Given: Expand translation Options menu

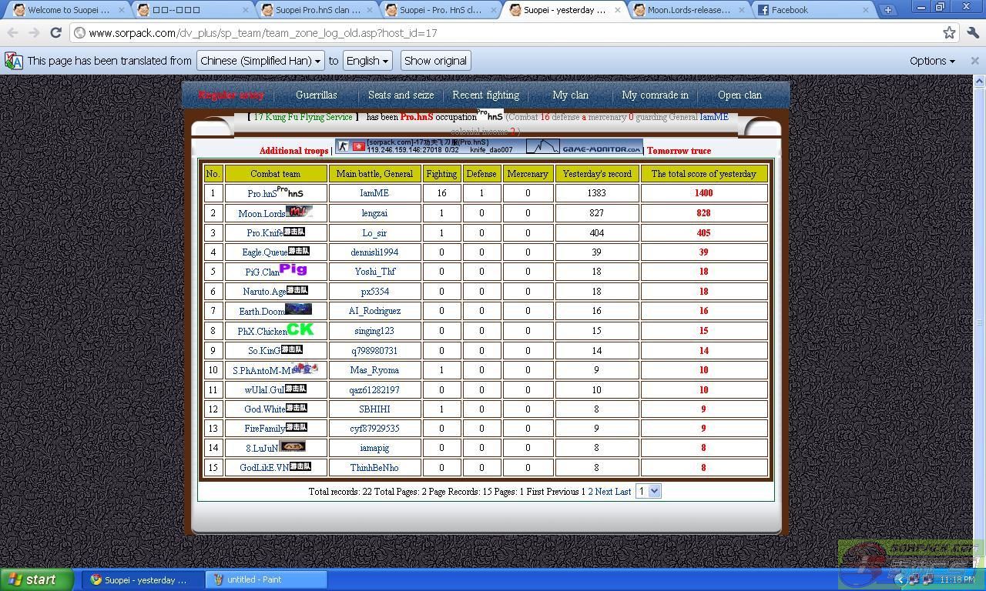Looking at the screenshot, I should coord(931,61).
